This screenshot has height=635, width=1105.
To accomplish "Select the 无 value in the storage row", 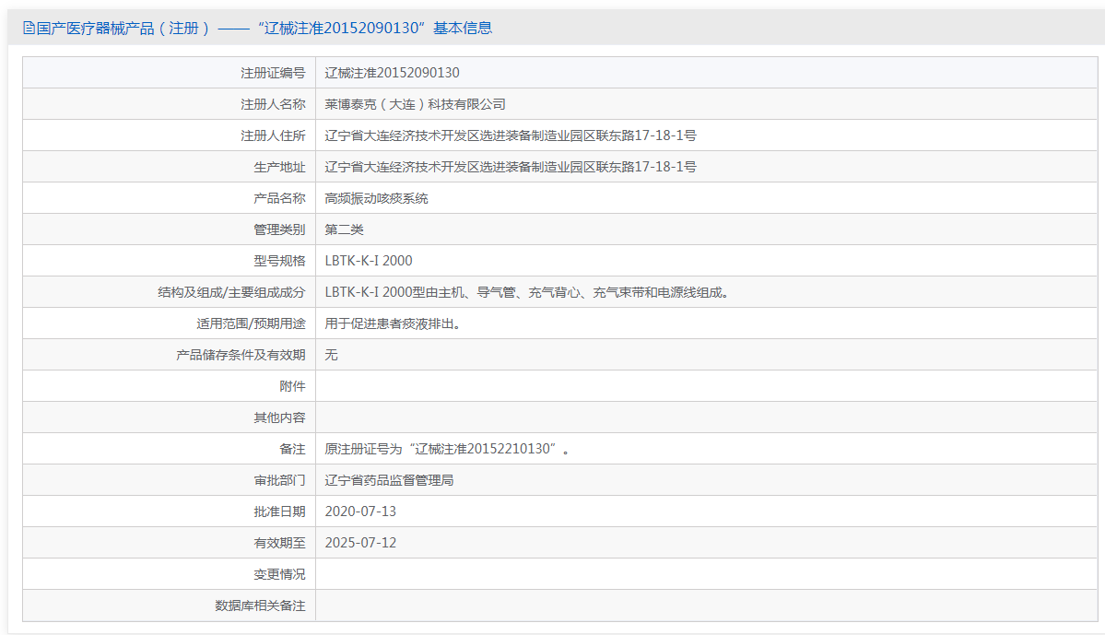I will click(331, 355).
